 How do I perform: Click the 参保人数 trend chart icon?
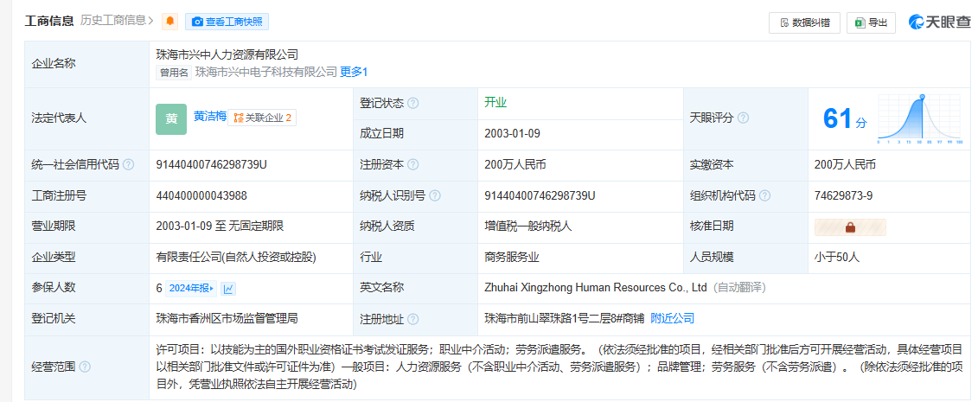click(x=228, y=289)
